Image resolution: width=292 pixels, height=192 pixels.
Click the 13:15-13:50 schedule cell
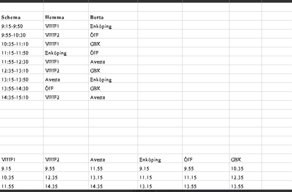(x=15, y=80)
